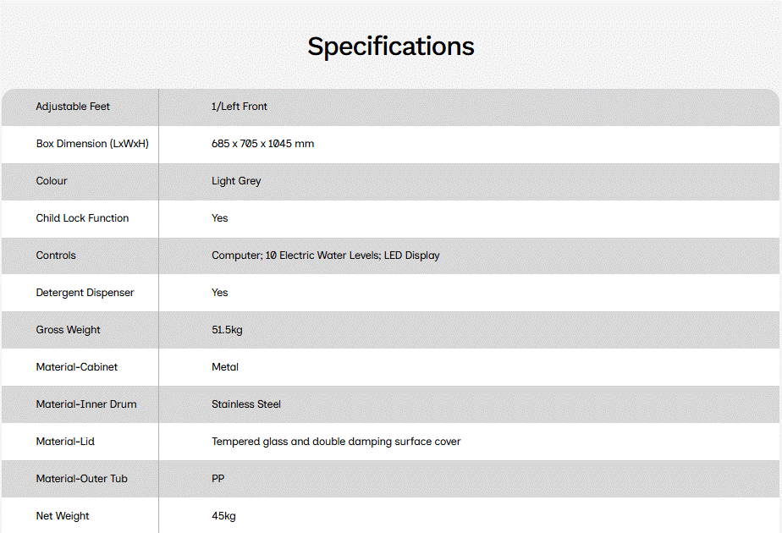
Task: Click the Specifications heading
Action: coord(390,47)
